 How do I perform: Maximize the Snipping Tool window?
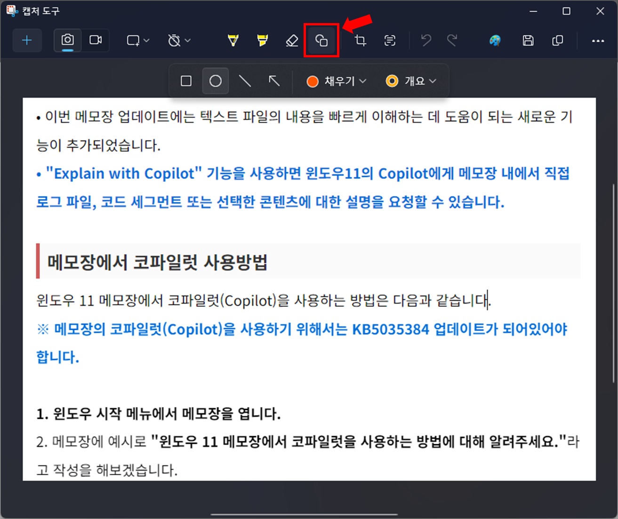(567, 11)
